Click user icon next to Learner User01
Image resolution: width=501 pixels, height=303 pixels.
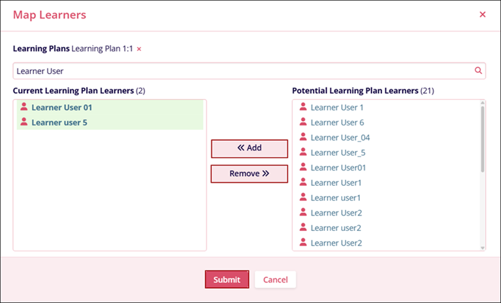[x=303, y=167]
